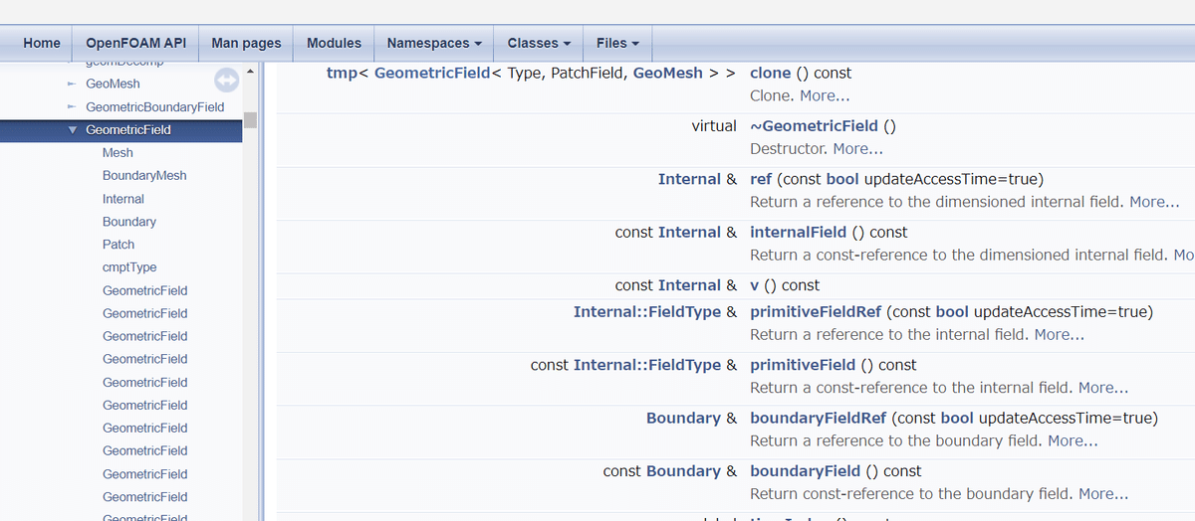Expand the GeometricBoundaryField node arrow
Viewport: 1195px width, 521px height.
(x=71, y=107)
